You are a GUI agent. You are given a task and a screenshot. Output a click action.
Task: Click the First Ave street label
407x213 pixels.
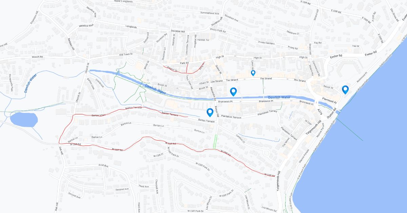[103, 165]
